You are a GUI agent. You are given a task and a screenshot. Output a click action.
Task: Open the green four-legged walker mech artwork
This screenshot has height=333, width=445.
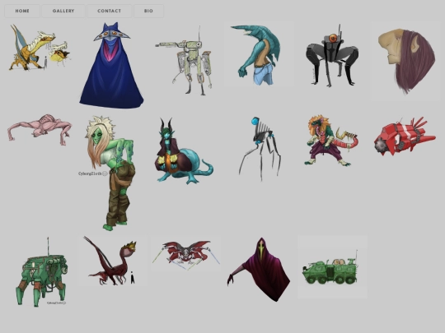tap(42, 272)
